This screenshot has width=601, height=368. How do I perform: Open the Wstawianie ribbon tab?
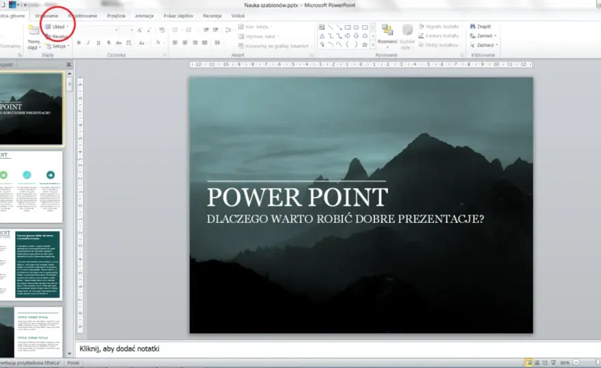[x=46, y=16]
